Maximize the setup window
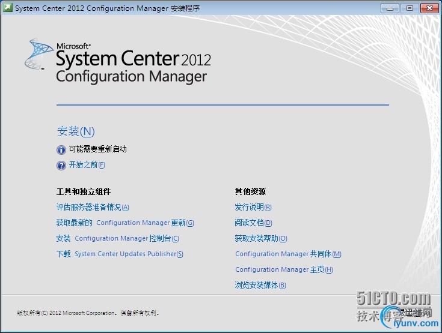The height and width of the screenshot is (333, 442). [x=410, y=8]
